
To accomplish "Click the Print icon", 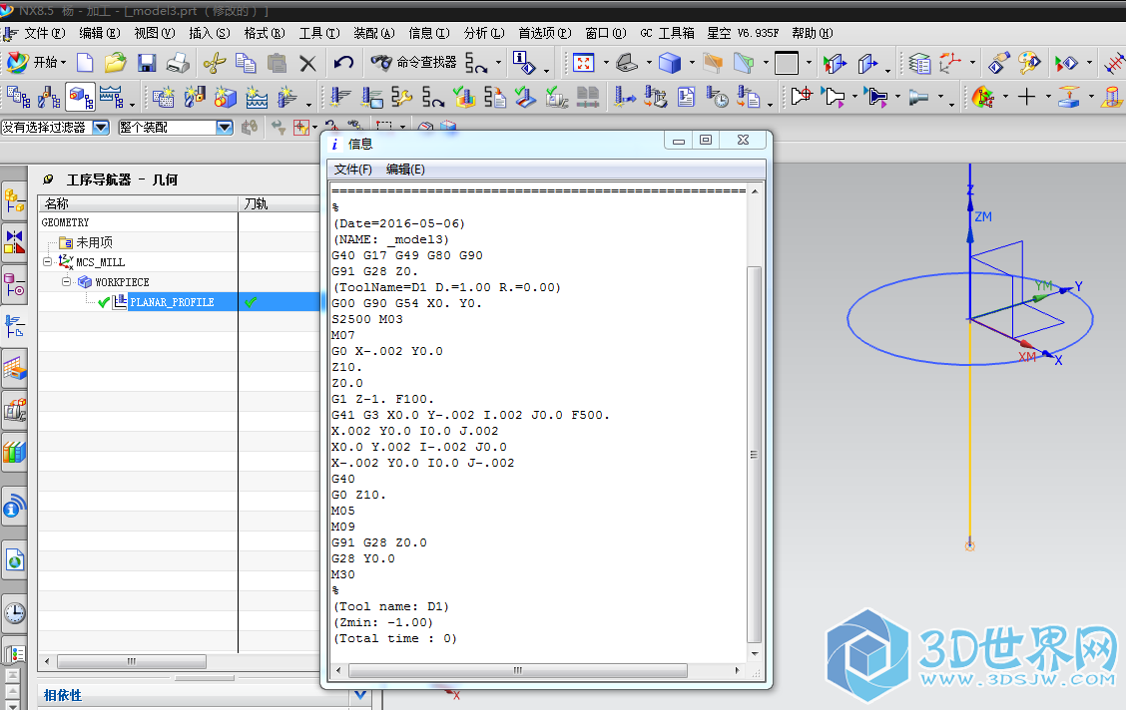I will (x=178, y=63).
